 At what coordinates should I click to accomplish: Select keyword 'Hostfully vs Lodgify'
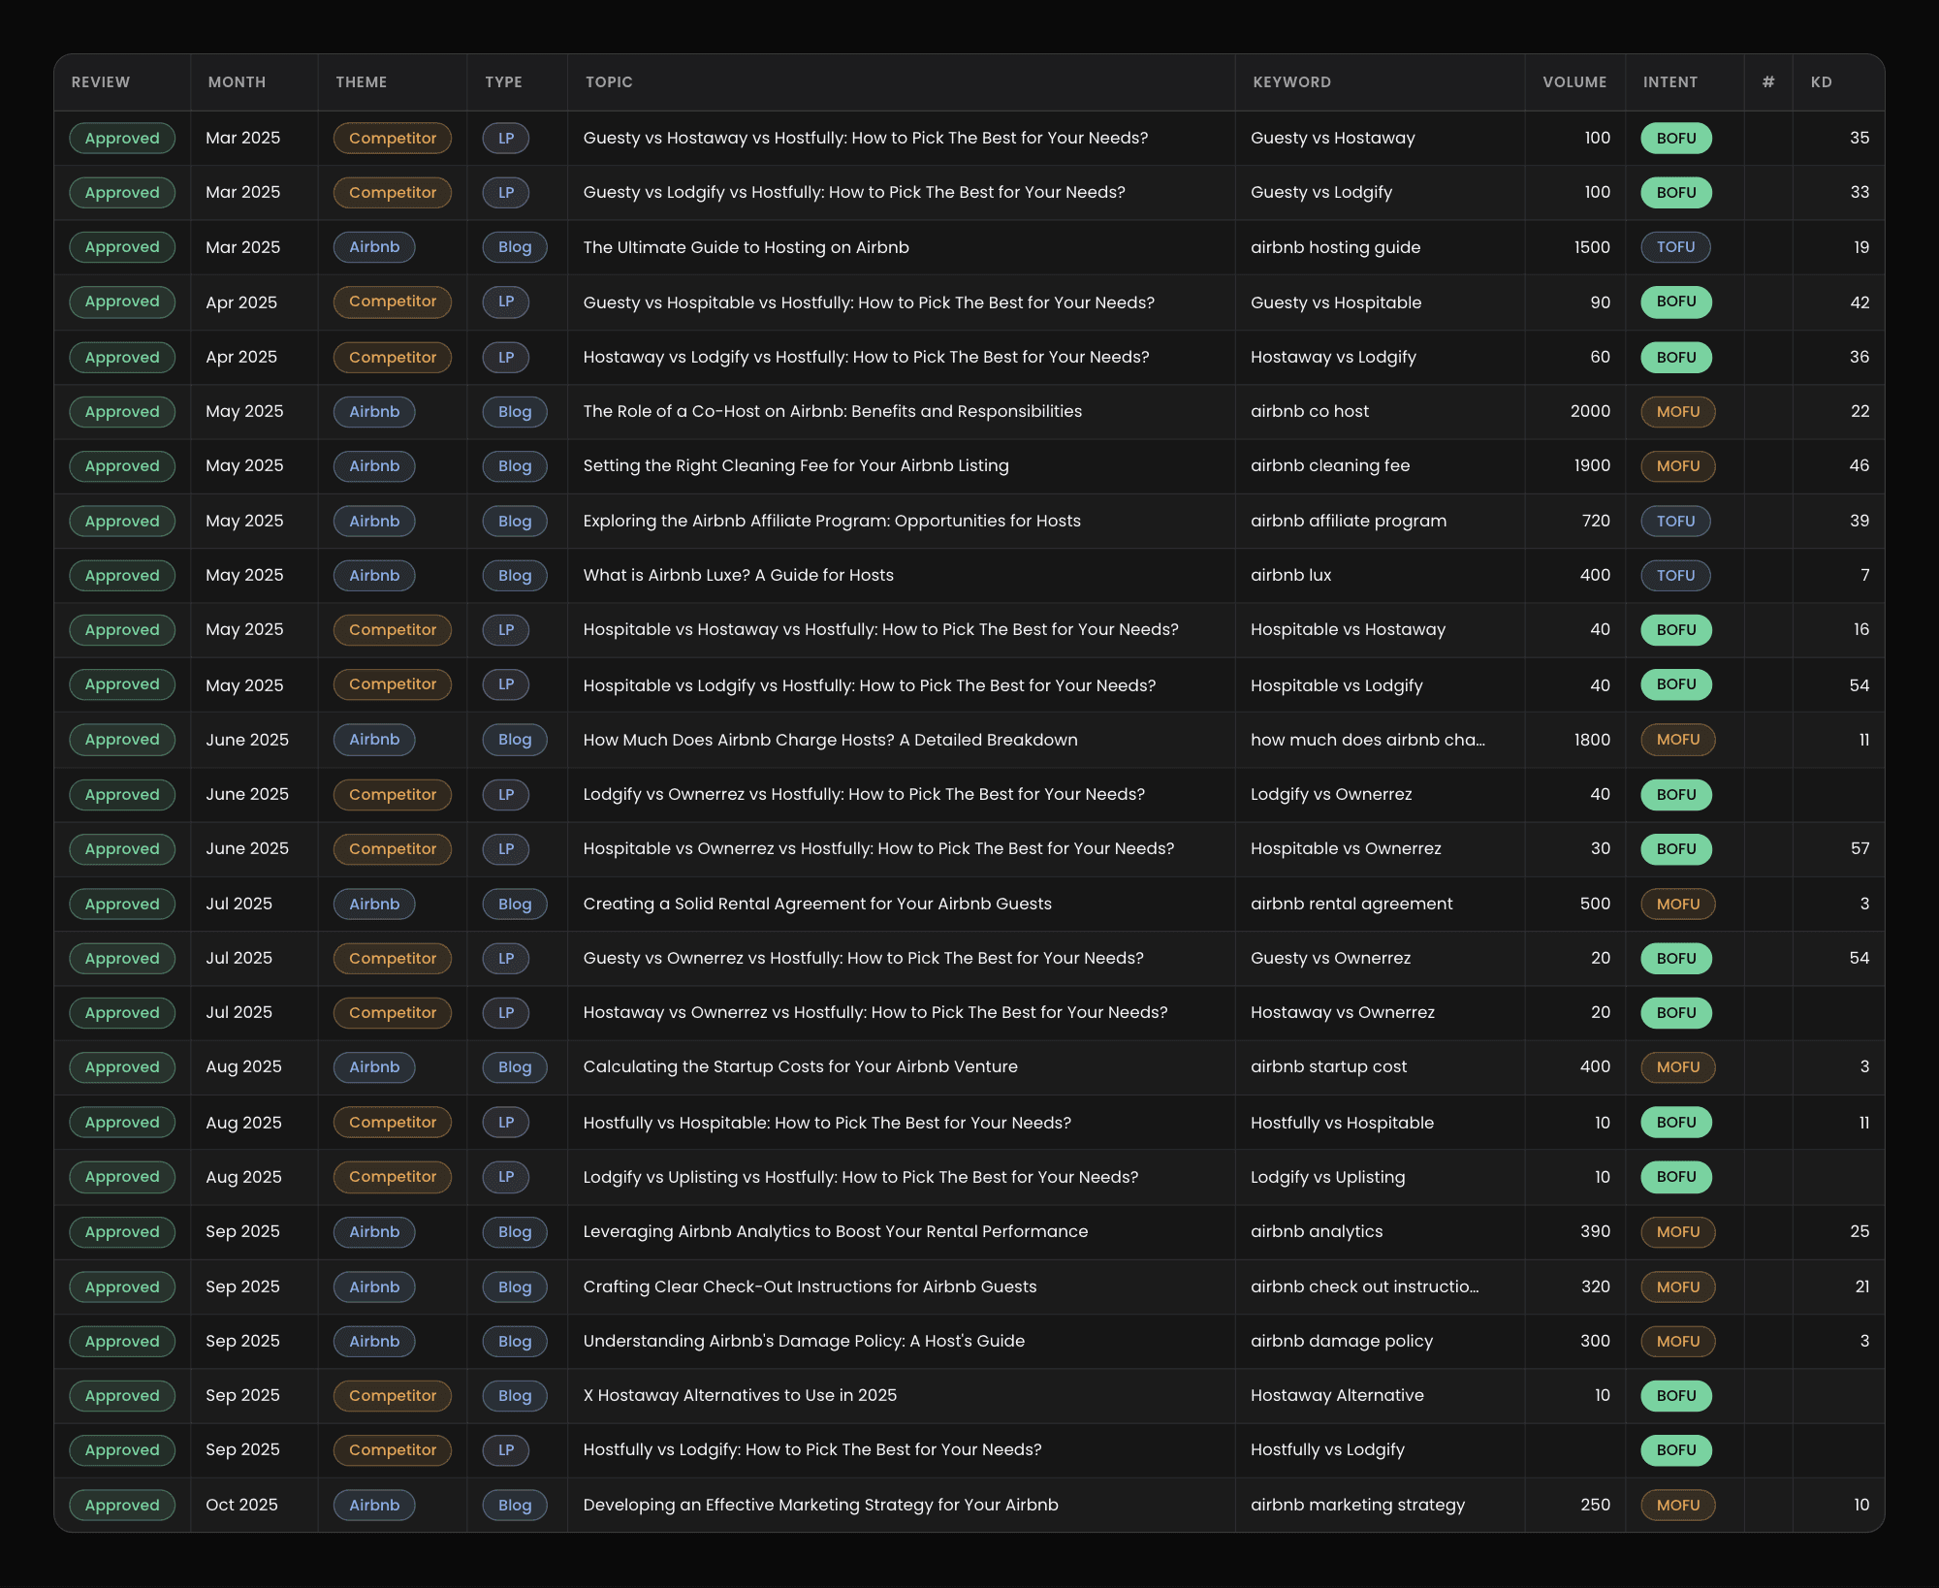[x=1327, y=1449]
